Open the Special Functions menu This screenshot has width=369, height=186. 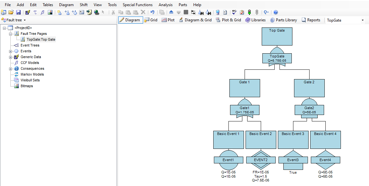click(x=137, y=5)
